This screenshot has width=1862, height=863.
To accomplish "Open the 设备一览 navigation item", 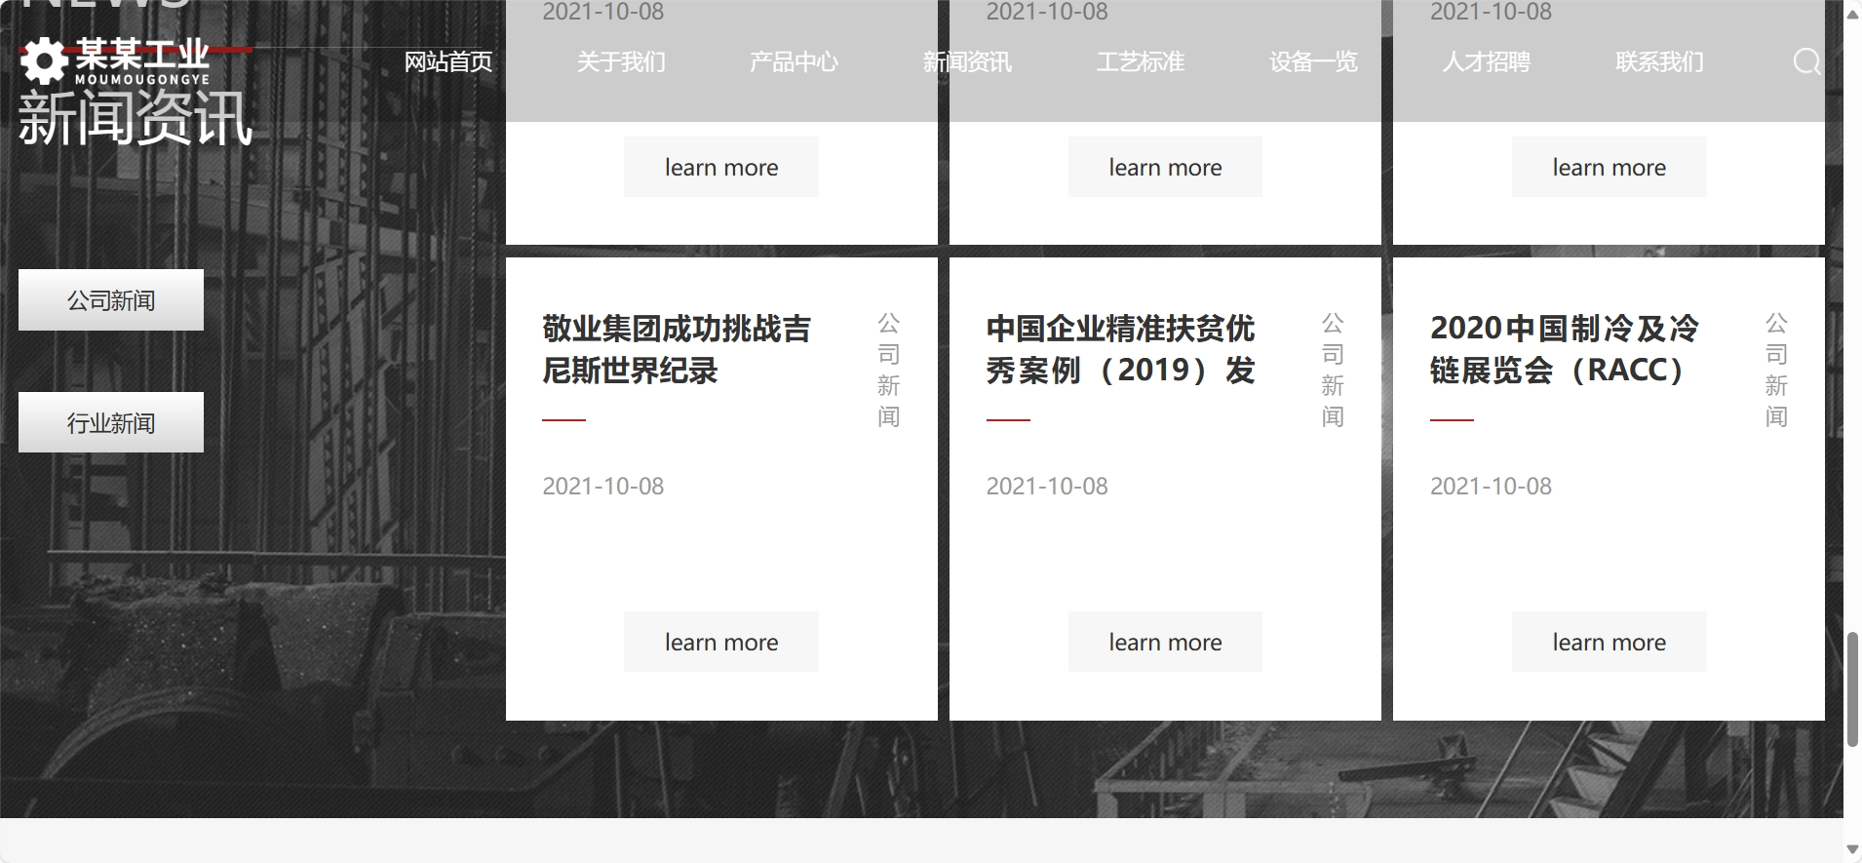I will (x=1313, y=62).
